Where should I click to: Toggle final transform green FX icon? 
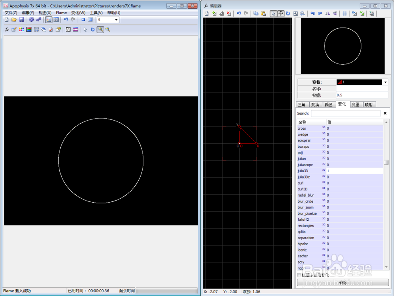362,13
